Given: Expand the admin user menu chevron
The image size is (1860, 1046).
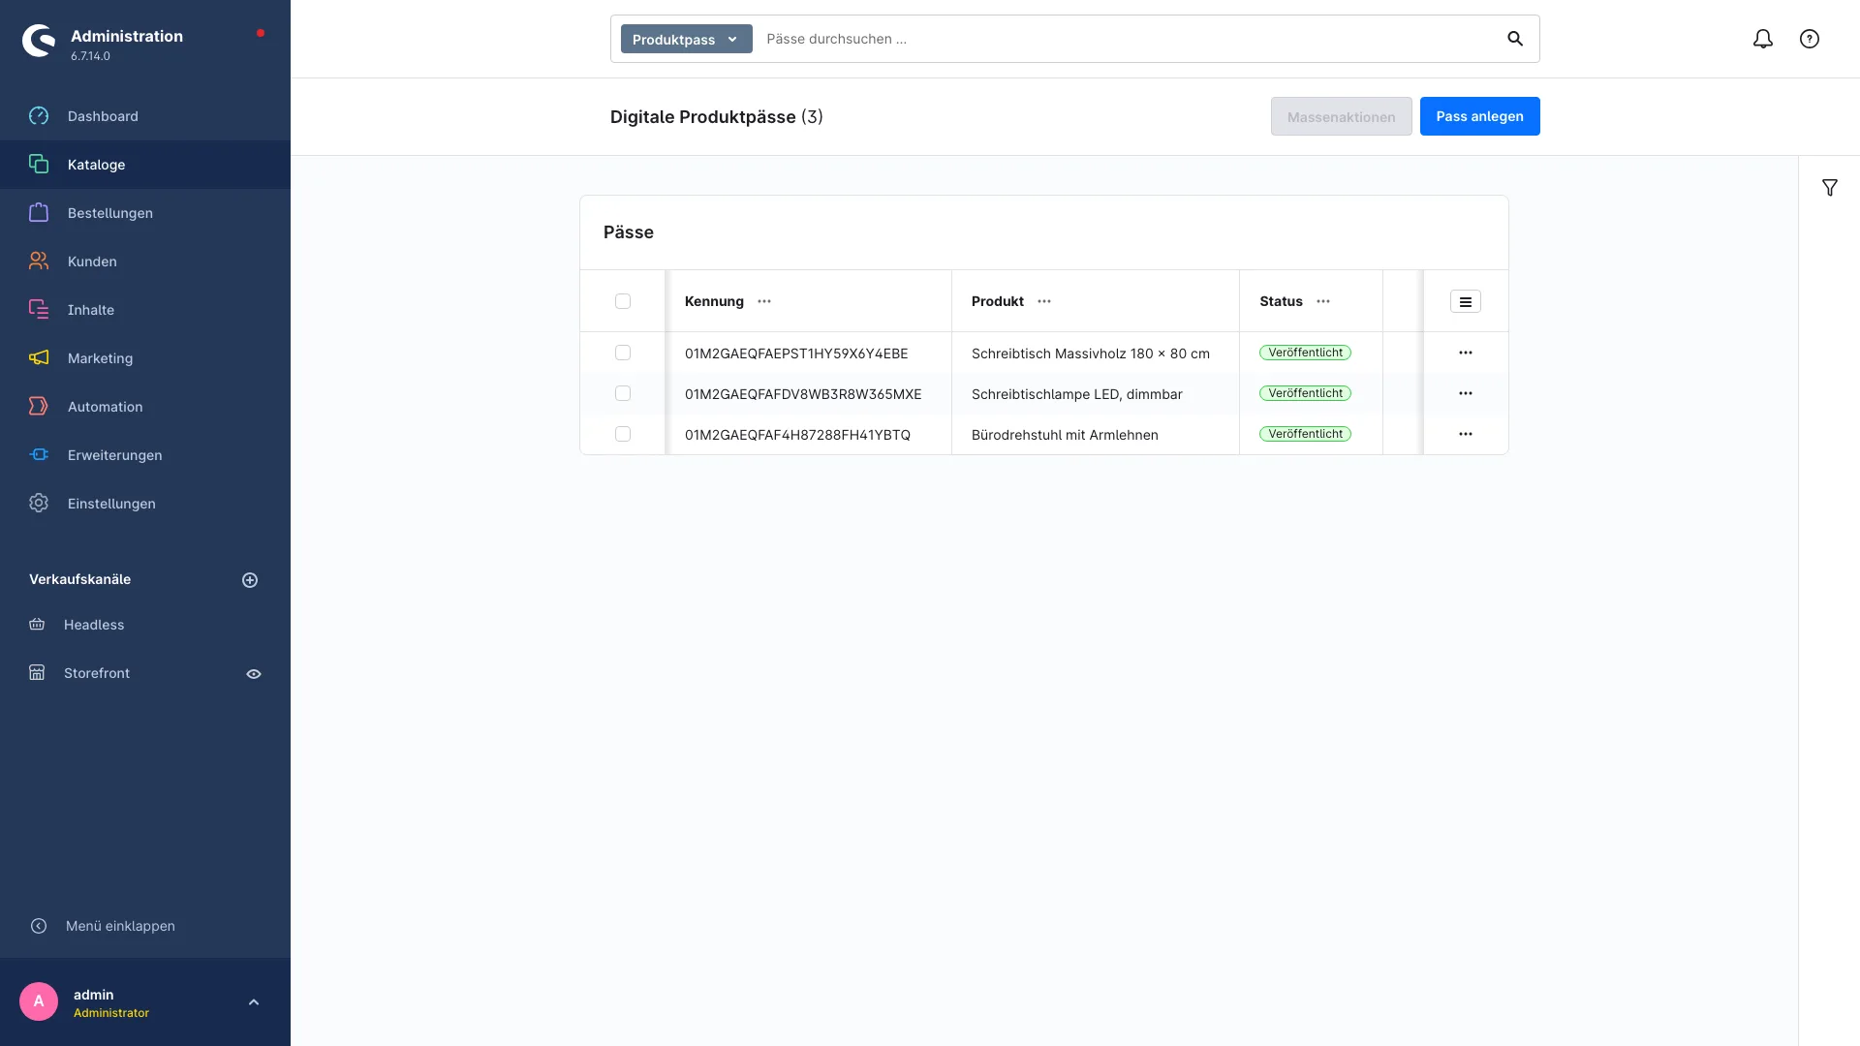Looking at the screenshot, I should [254, 1002].
